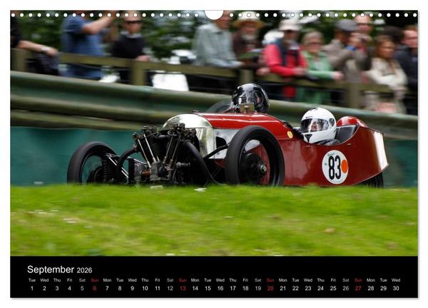Select date 24 in the calendar strip
The width and height of the screenshot is (428, 308).
[x=321, y=288]
